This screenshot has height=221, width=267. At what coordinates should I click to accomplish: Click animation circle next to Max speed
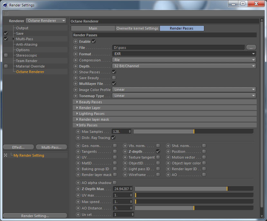click(78, 202)
